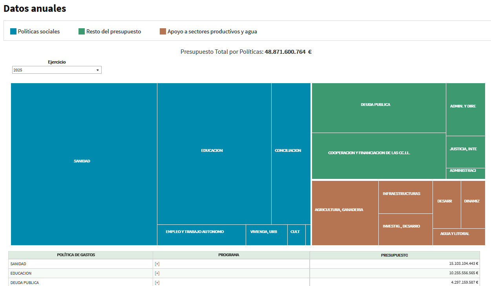
Task: Expand the SANIDAD program list with [+]
Action: point(157,264)
